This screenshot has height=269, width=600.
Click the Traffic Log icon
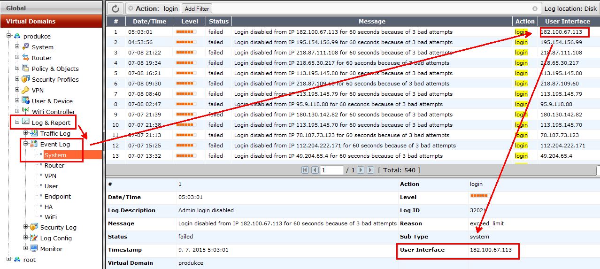pos(34,133)
